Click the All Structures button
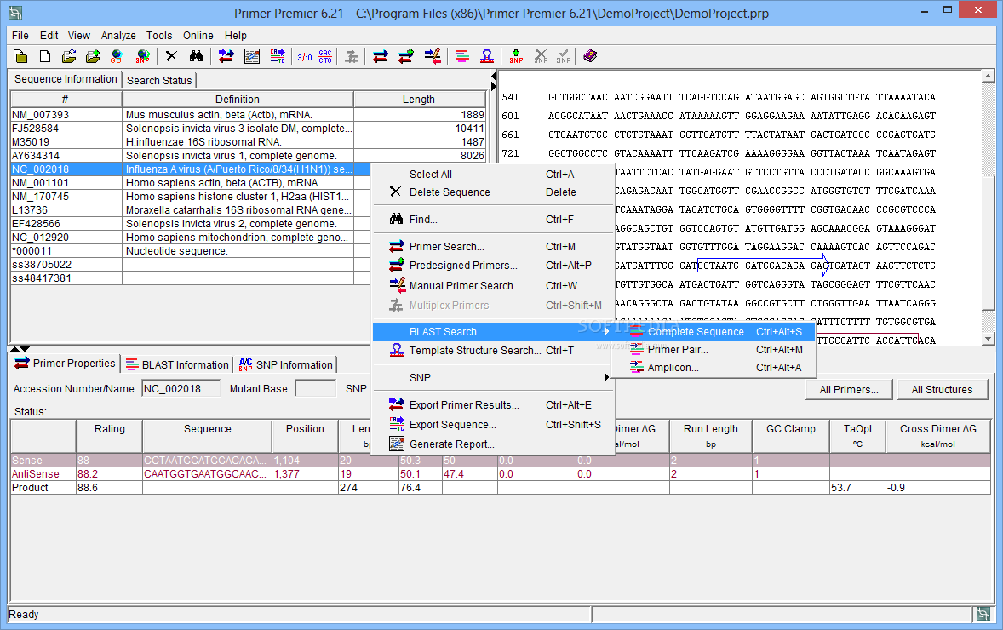 click(x=942, y=390)
